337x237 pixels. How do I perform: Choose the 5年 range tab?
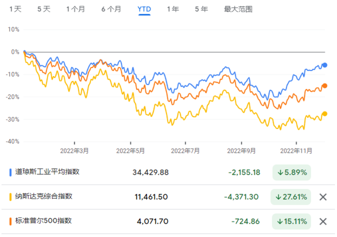click(x=201, y=9)
